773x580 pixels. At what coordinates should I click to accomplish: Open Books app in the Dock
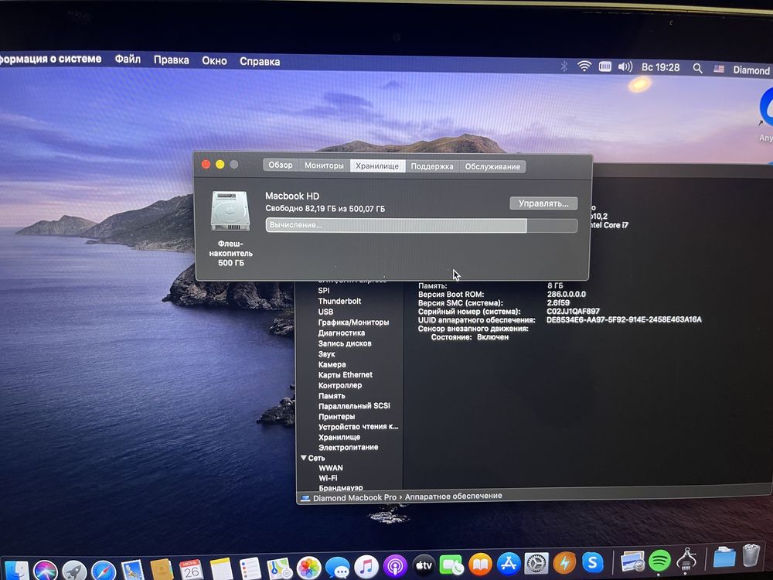tap(480, 564)
